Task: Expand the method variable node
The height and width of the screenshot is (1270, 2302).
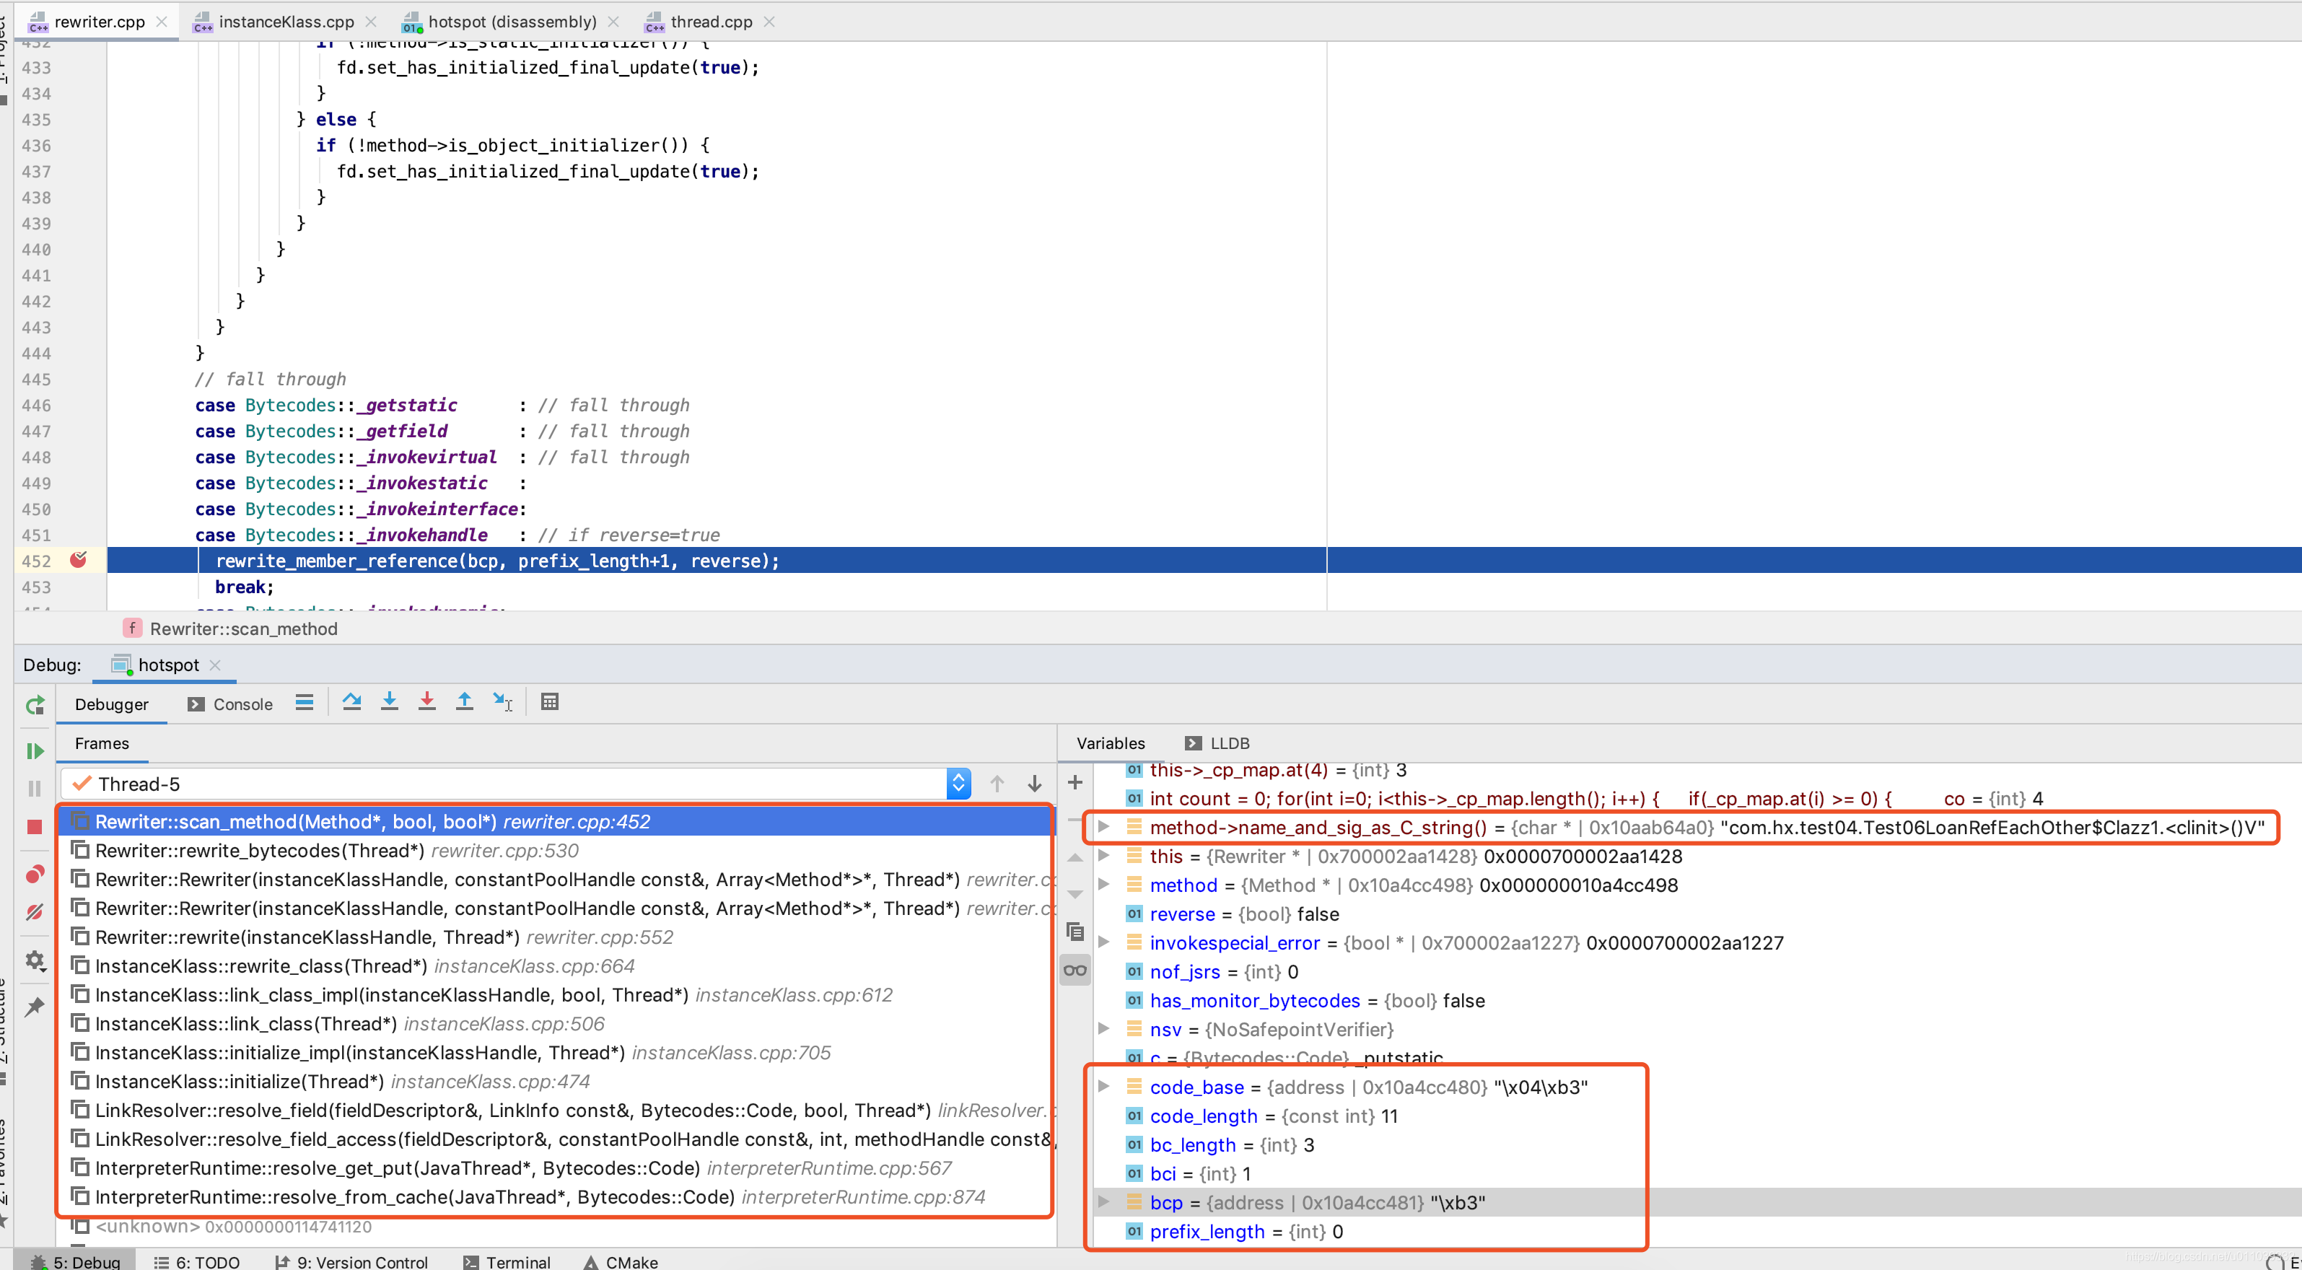Action: tap(1103, 885)
